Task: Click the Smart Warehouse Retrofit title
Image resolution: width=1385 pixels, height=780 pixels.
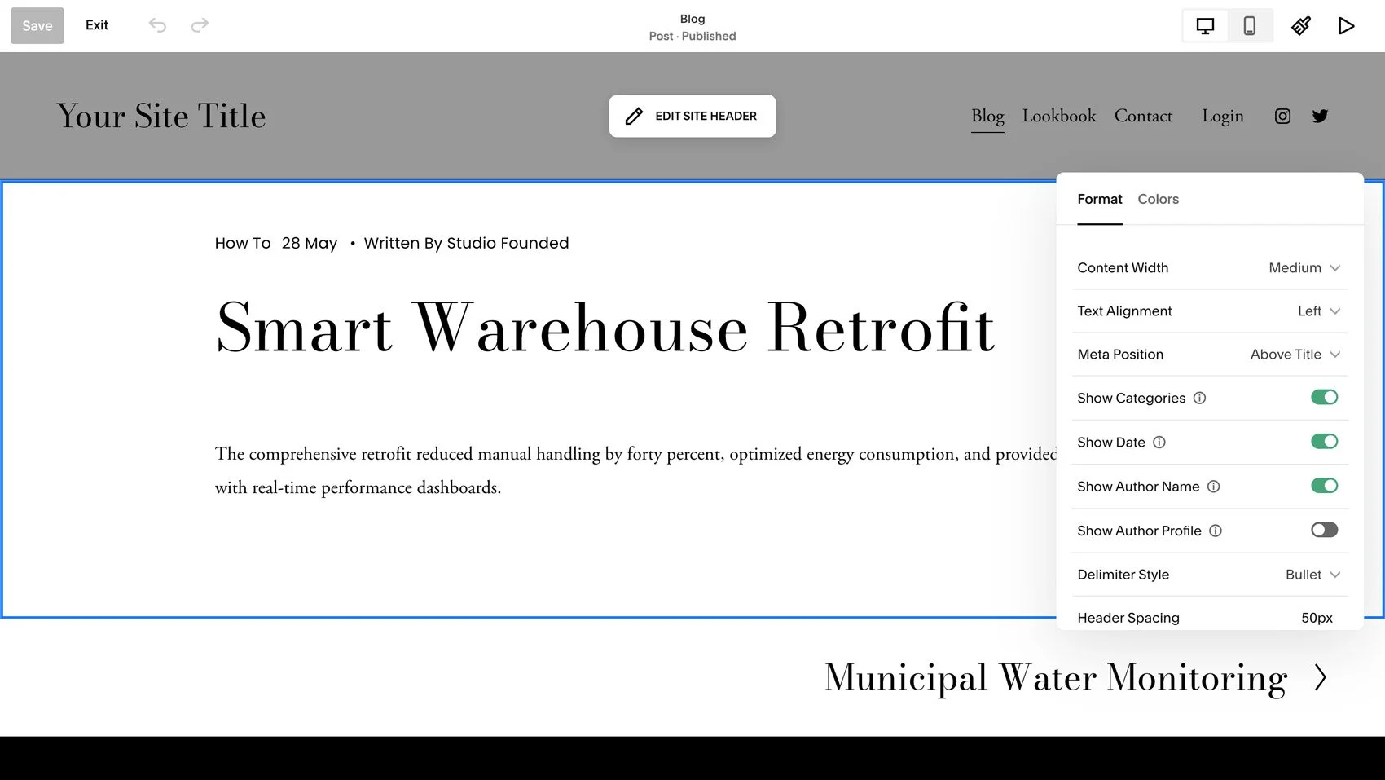Action: click(x=605, y=328)
